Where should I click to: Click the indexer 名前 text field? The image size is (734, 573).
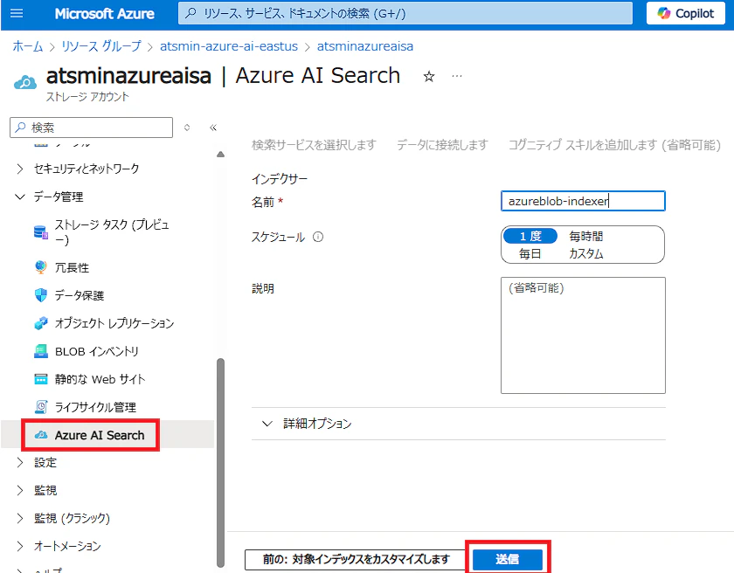click(x=583, y=201)
